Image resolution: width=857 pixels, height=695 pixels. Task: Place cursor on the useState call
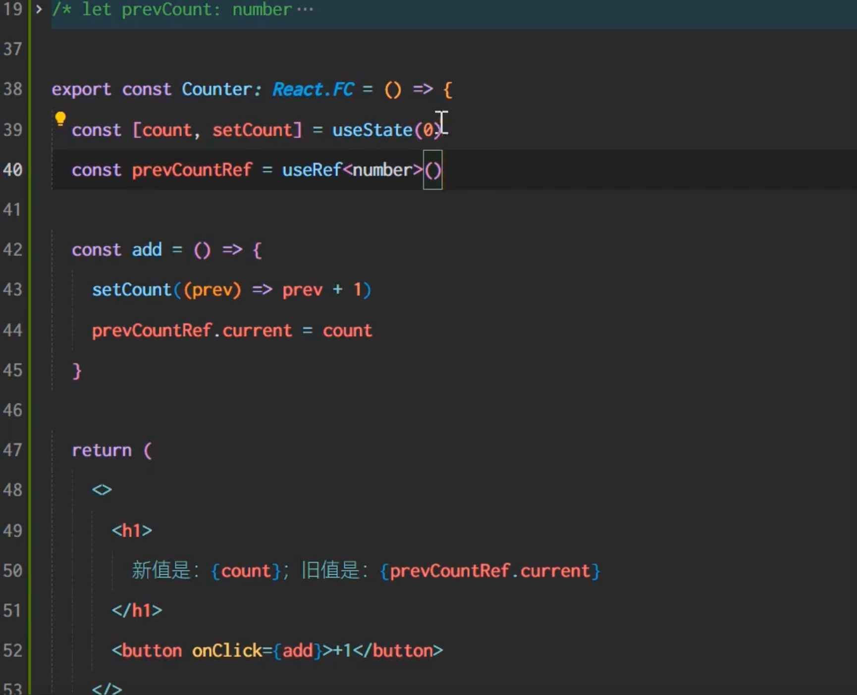coord(372,130)
